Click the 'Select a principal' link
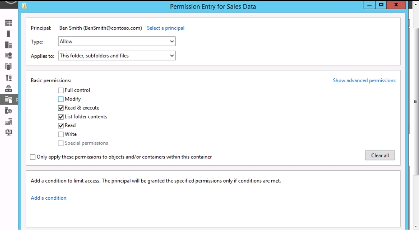The height and width of the screenshot is (230, 419). [165, 28]
